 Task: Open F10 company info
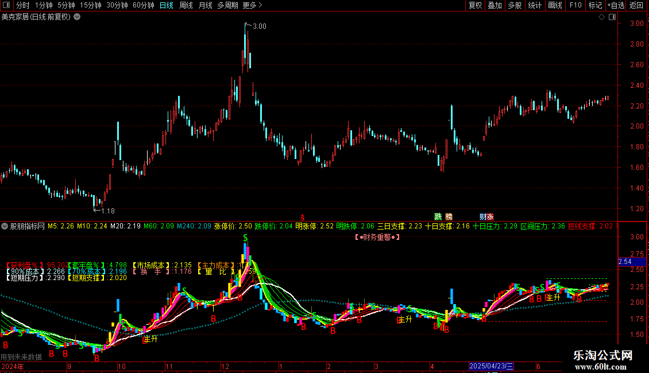coord(575,5)
